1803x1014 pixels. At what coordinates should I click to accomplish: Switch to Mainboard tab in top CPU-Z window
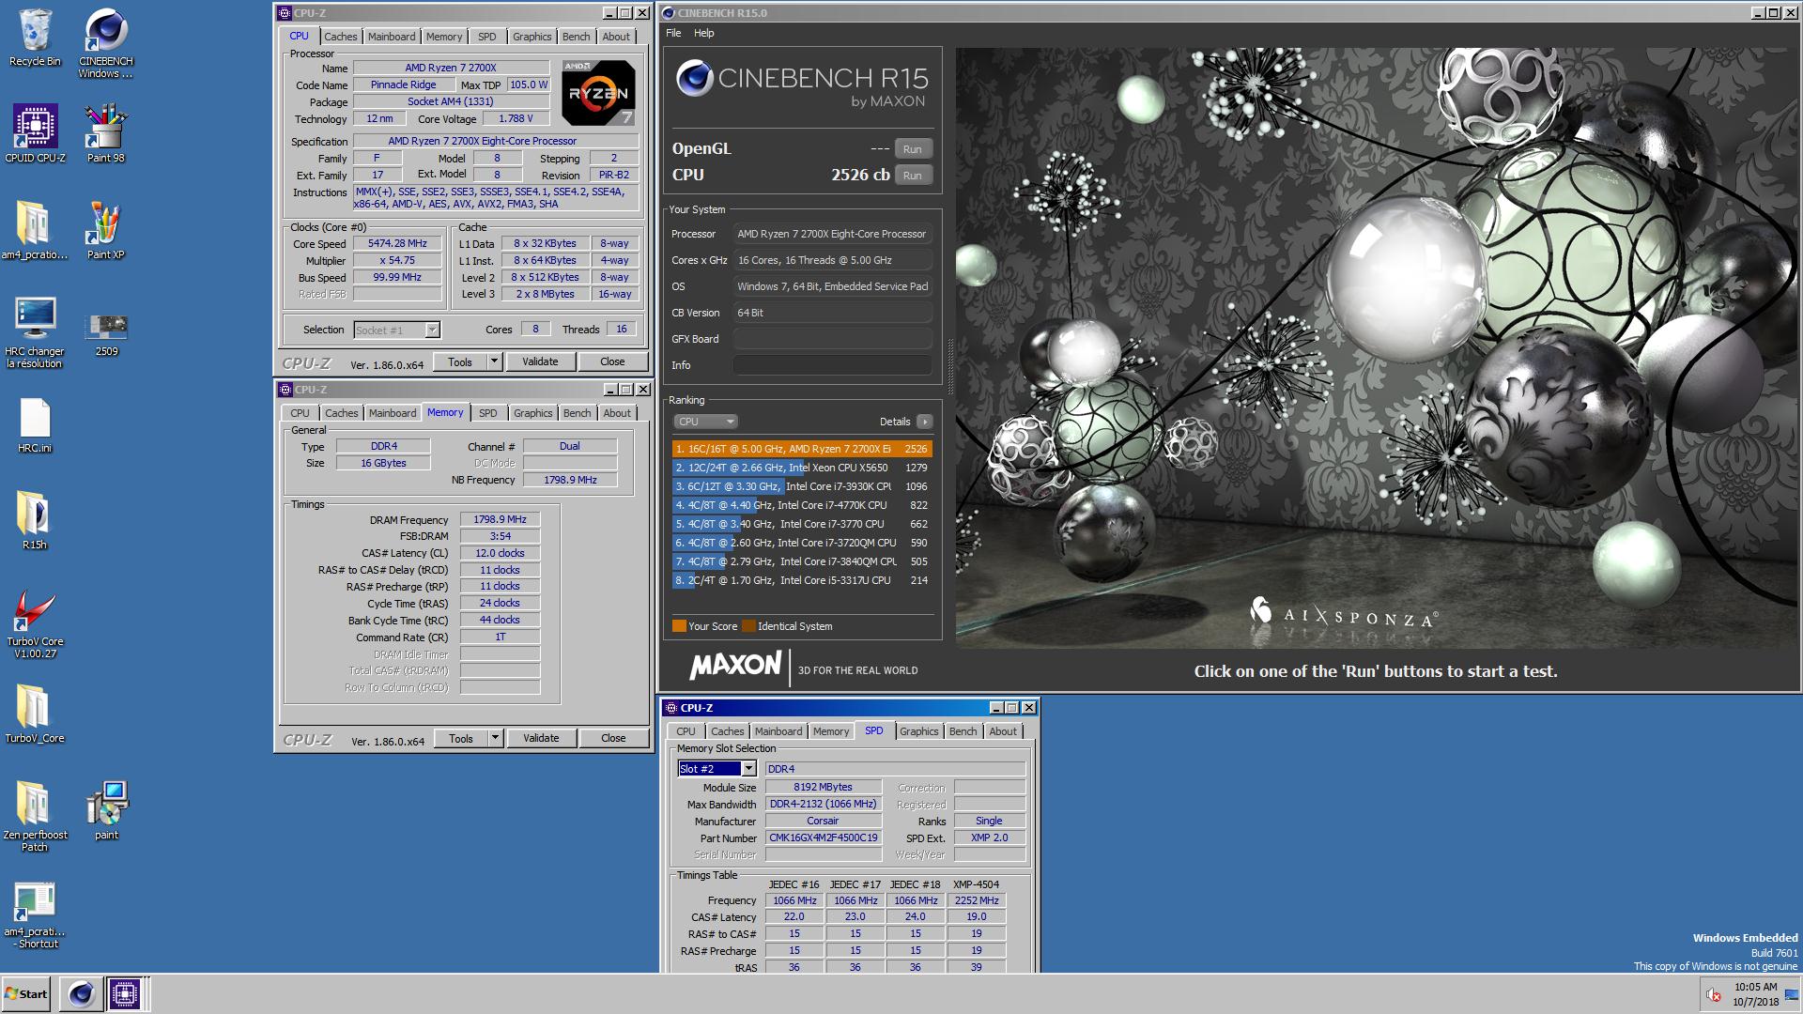coord(392,37)
